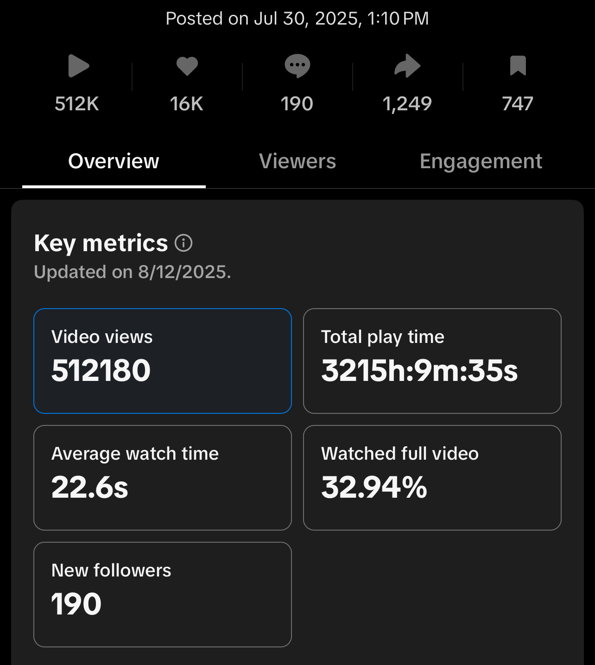Tap the share arrow icon
The width and height of the screenshot is (595, 665).
[x=407, y=66]
